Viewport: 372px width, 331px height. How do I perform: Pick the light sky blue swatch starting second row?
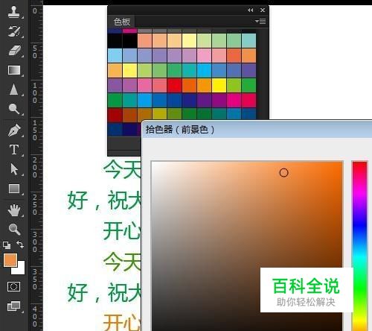click(x=115, y=55)
